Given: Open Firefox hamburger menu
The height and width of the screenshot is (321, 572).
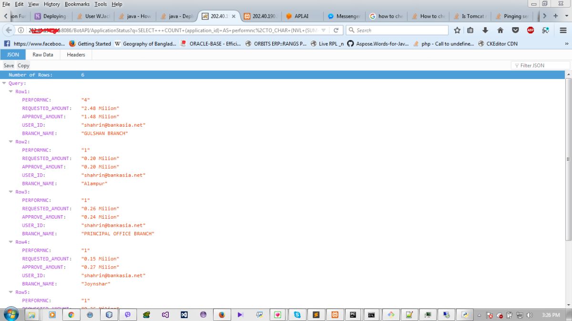Looking at the screenshot, I should [563, 30].
